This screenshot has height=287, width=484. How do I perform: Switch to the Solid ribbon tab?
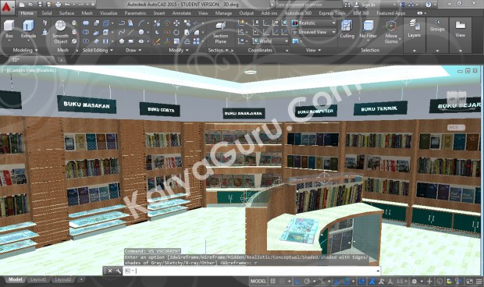pyautogui.click(x=47, y=13)
